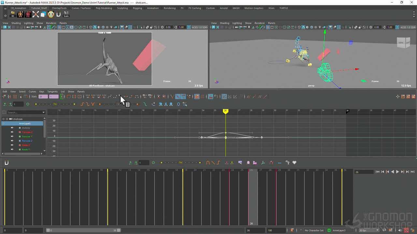
Task: Switch to the Rigging shelf tab
Action: coord(137,8)
